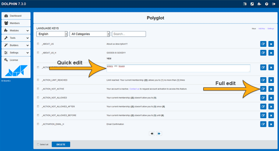The height and width of the screenshot is (151, 279).
Task: Click DOLPHIN 7.3.0 header title
Action: pos(14,4)
